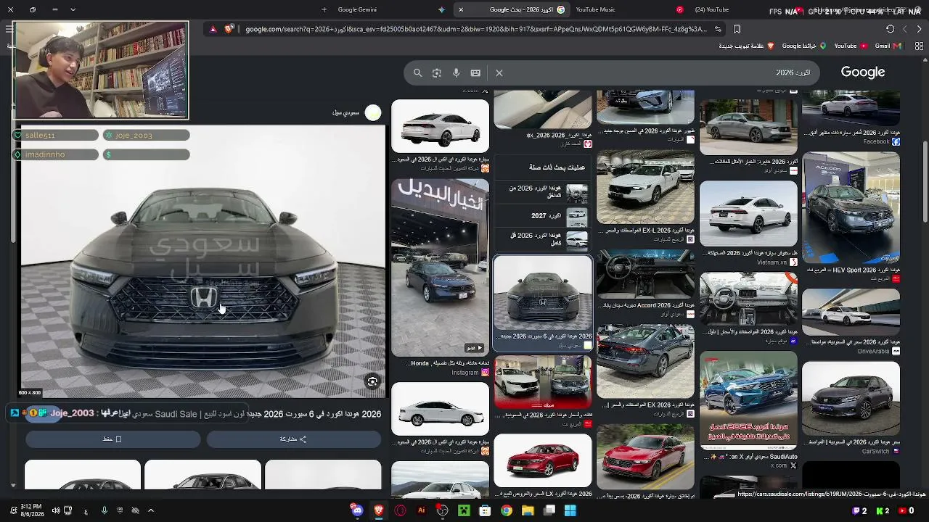
Task: Open the Instagram الخيار البديل showroom thumbnail
Action: tap(440, 267)
